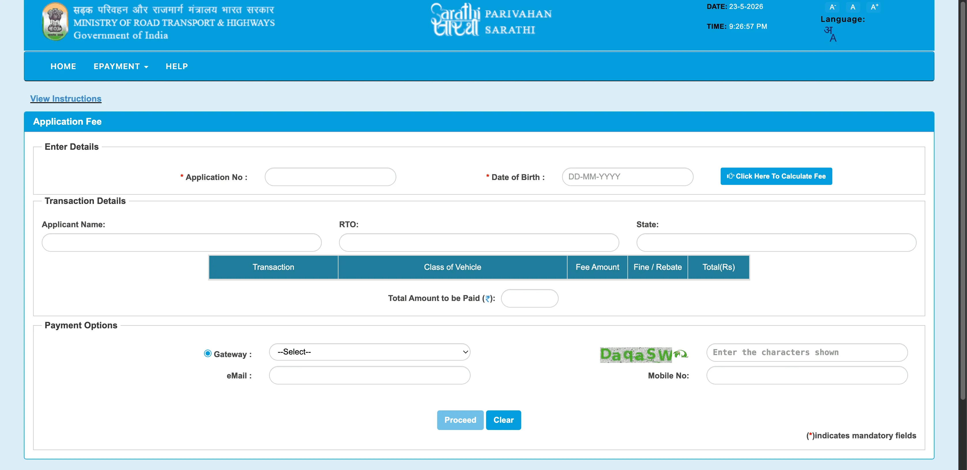
Task: Click the TIME display in header
Action: pos(737,27)
